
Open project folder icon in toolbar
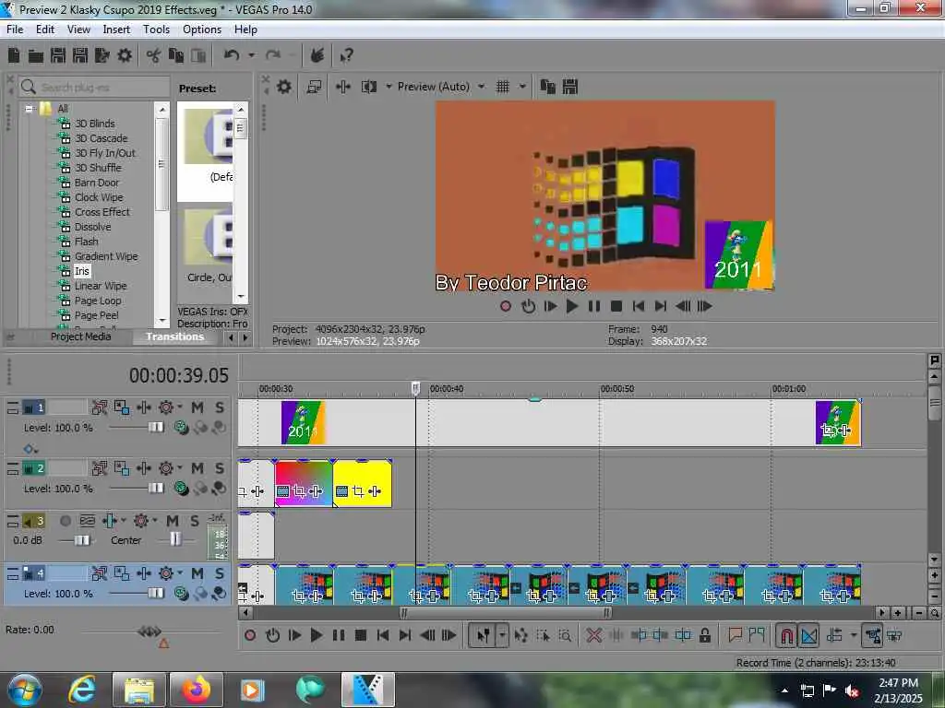pyautogui.click(x=36, y=56)
